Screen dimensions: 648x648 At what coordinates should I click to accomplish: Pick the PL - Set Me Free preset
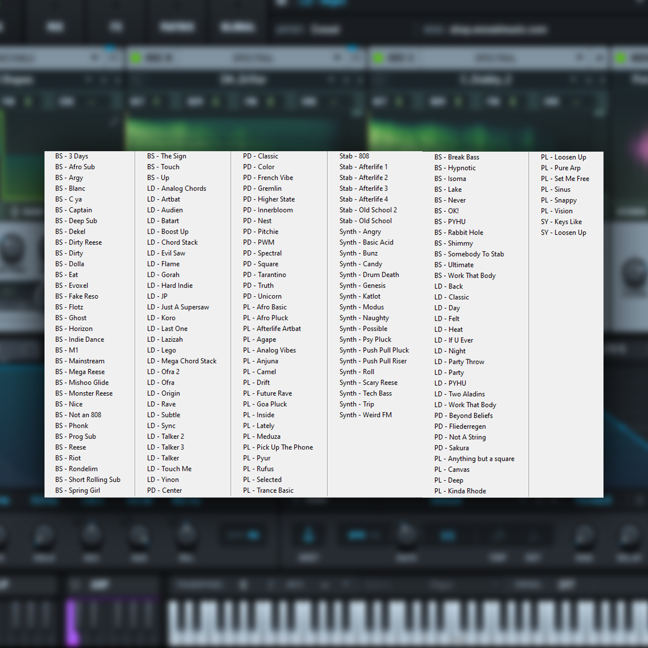(x=565, y=178)
